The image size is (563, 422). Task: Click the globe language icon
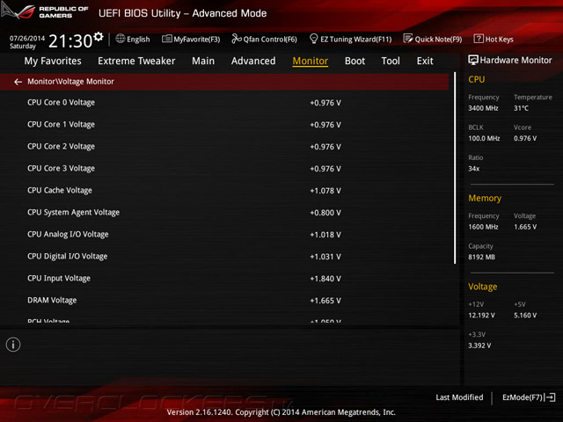tap(121, 39)
